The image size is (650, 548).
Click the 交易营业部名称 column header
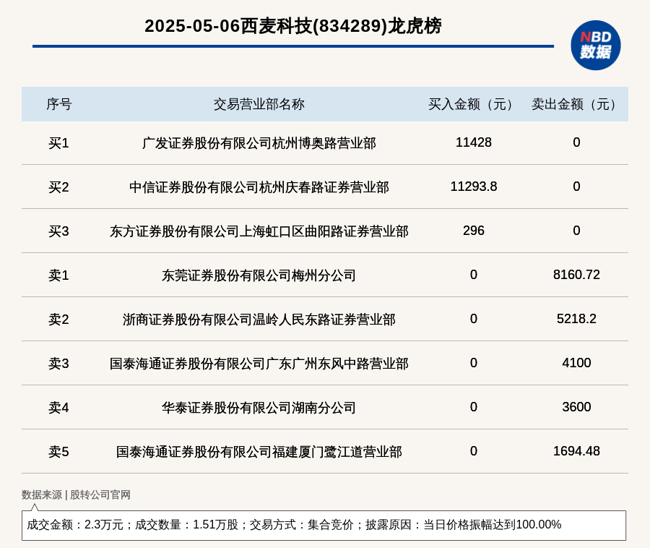point(259,104)
